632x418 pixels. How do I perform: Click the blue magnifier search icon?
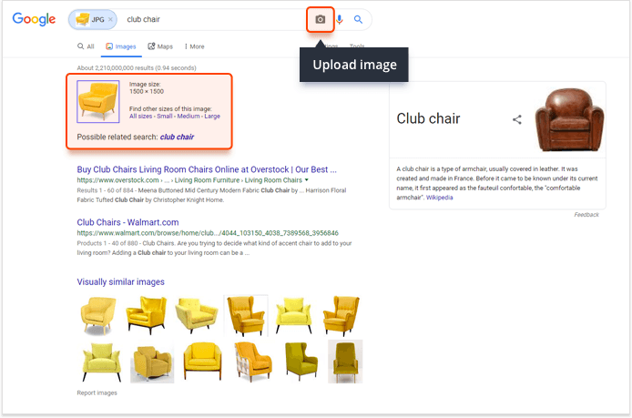(358, 19)
